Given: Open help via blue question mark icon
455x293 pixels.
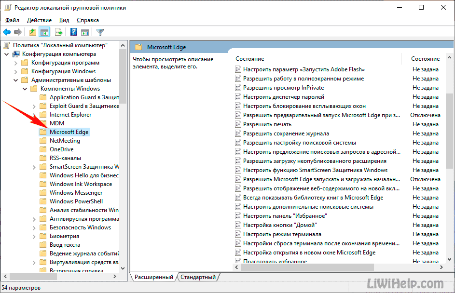Looking at the screenshot, I should pos(74,32).
